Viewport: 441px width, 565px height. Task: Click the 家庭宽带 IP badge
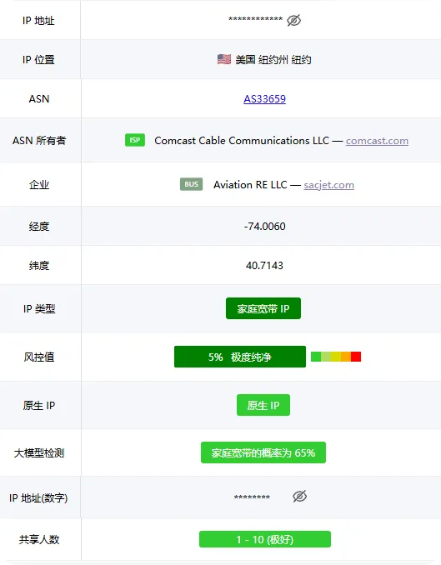[263, 308]
